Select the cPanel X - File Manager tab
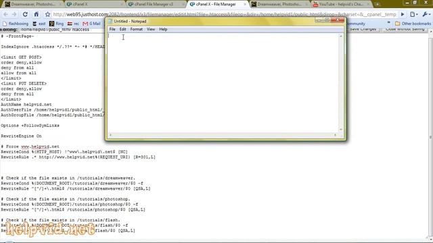 (216, 4)
